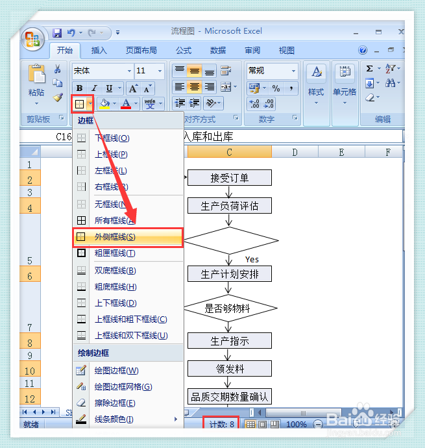
Task: Open Excel help question mark
Action: [363, 50]
